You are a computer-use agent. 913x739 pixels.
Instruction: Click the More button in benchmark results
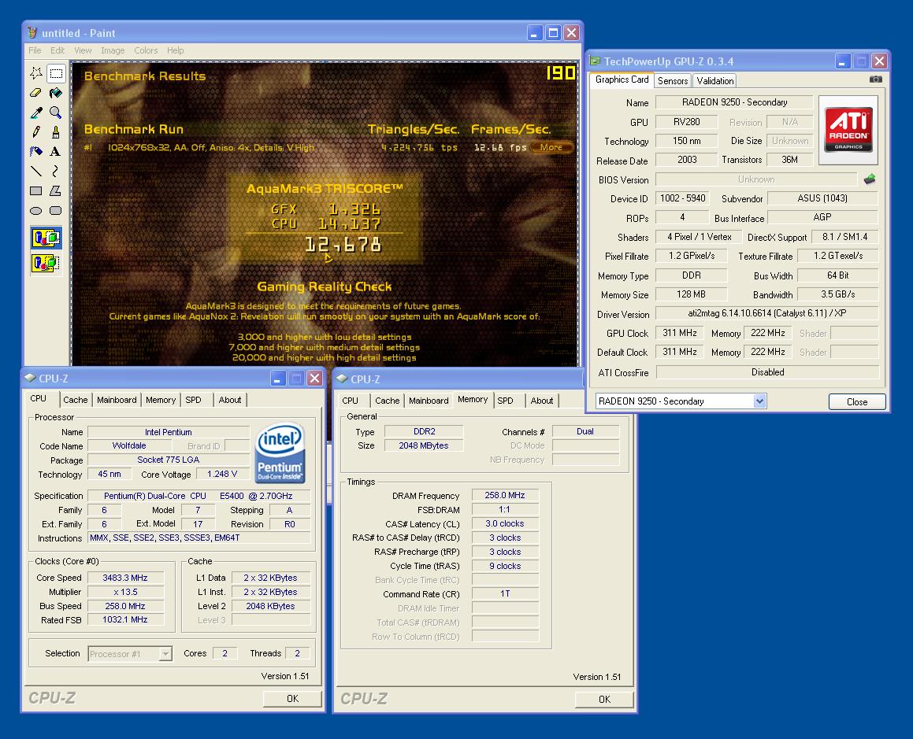point(551,147)
